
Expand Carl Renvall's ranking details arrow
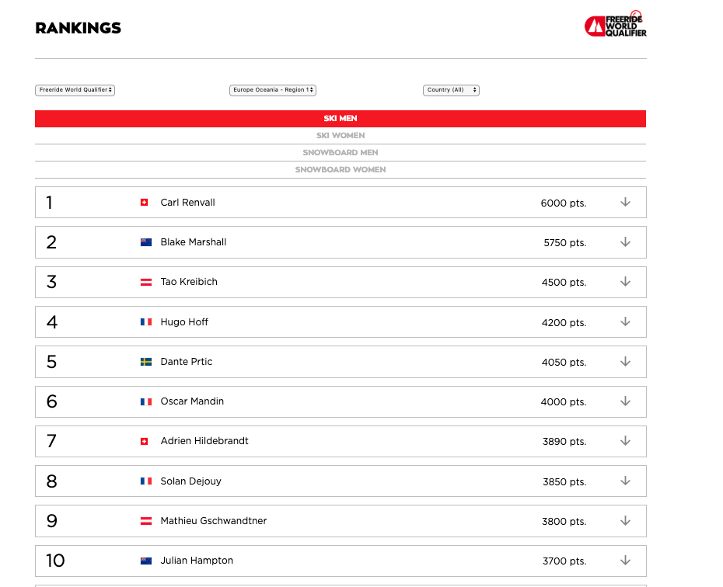tap(625, 202)
